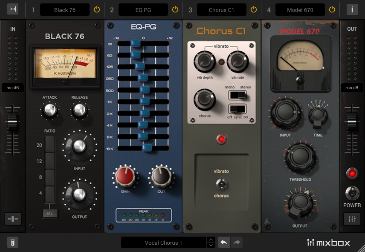365x252 pixels.
Task: Open the info panel with the i button
Action: 352,9
